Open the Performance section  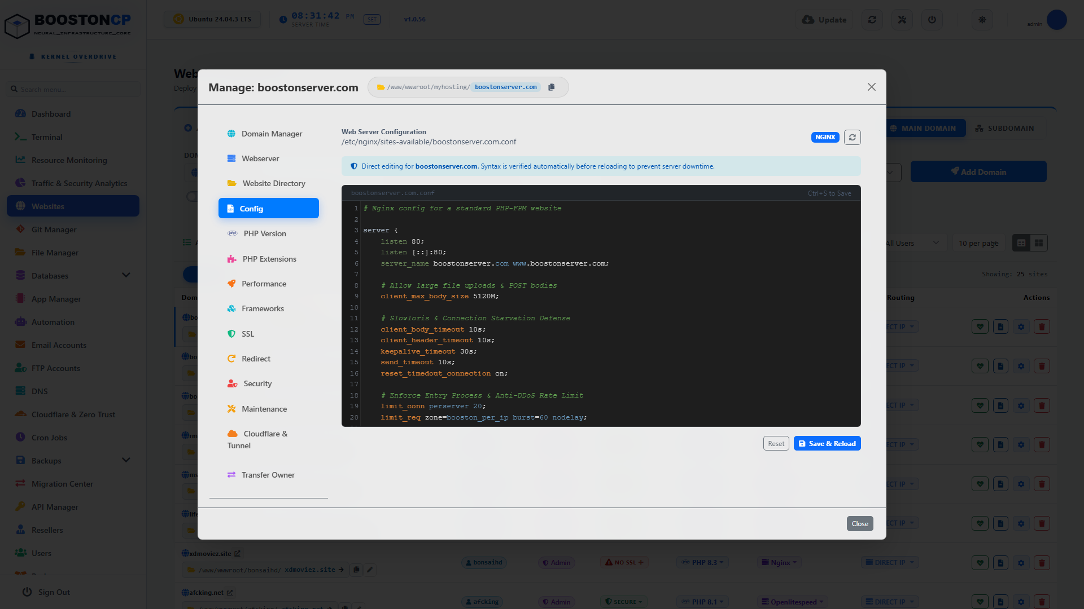pos(269,284)
